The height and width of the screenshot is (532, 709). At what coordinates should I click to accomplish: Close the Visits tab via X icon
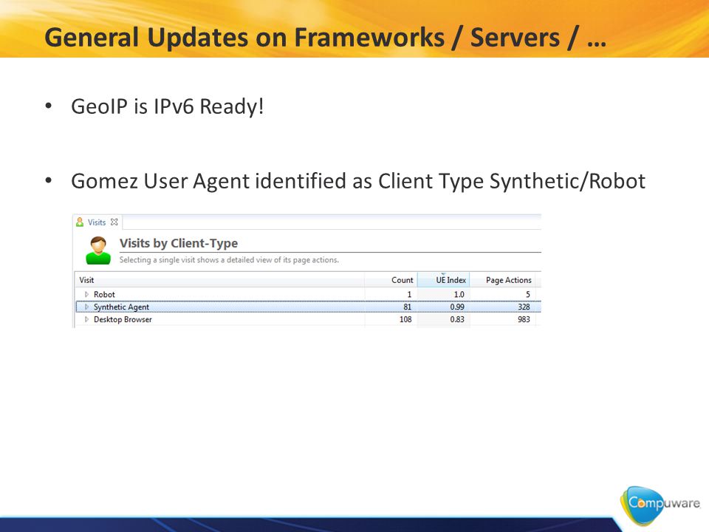114,222
